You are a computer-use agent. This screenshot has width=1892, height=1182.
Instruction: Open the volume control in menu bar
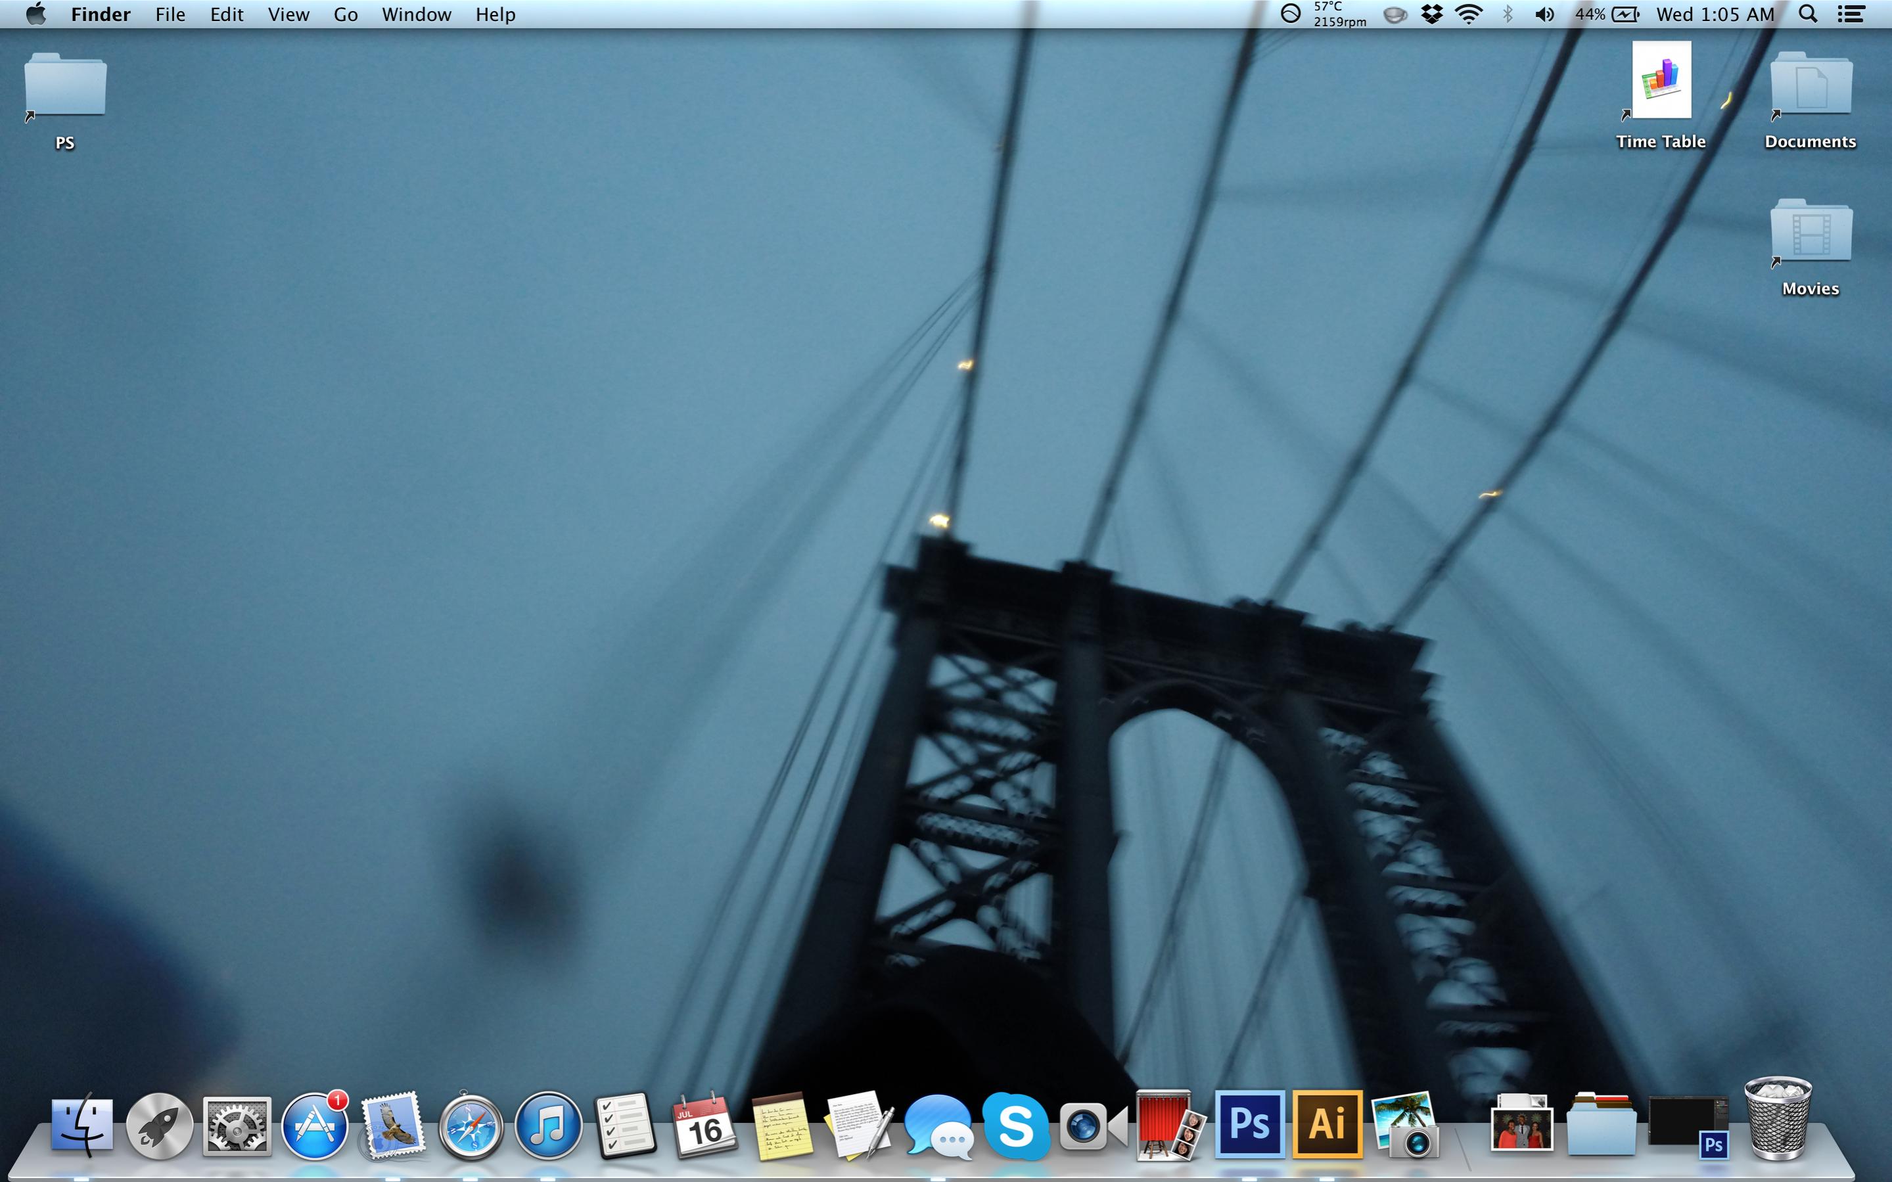[1545, 14]
